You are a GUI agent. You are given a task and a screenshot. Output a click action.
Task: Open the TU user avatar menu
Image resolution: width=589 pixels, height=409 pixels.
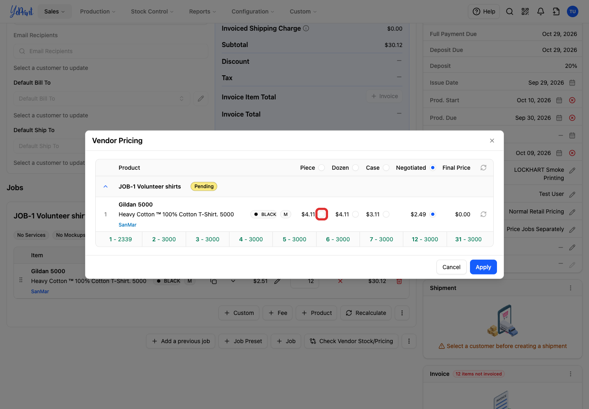[573, 11]
